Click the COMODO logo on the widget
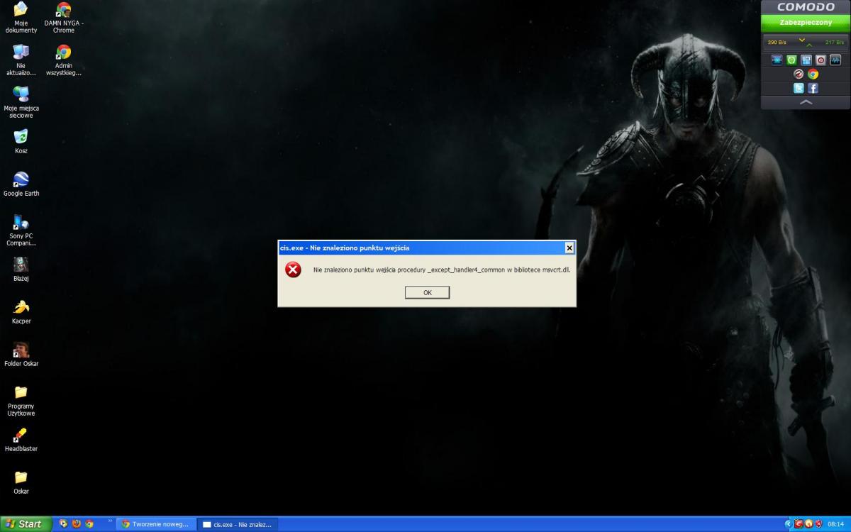This screenshot has height=532, width=851. 806,7
